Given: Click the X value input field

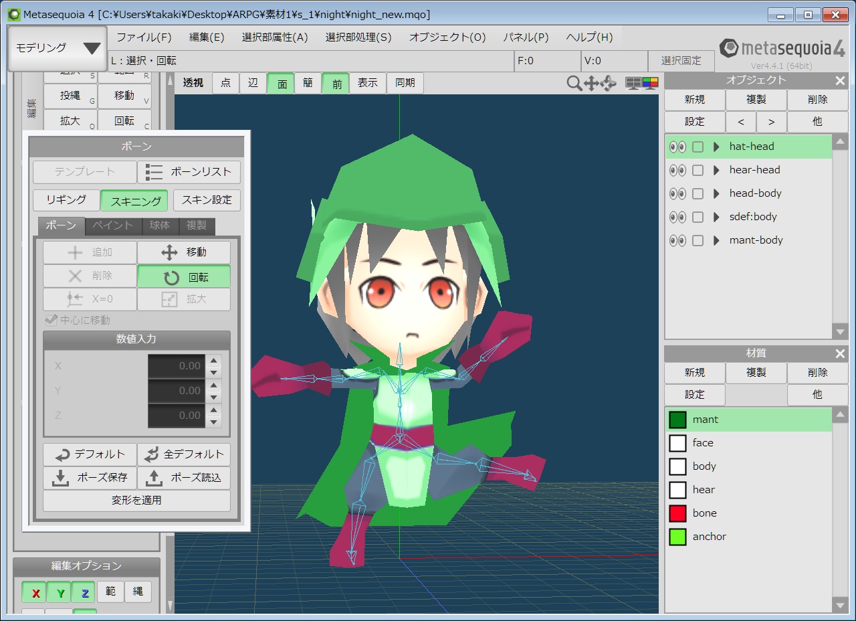Looking at the screenshot, I should click(176, 366).
